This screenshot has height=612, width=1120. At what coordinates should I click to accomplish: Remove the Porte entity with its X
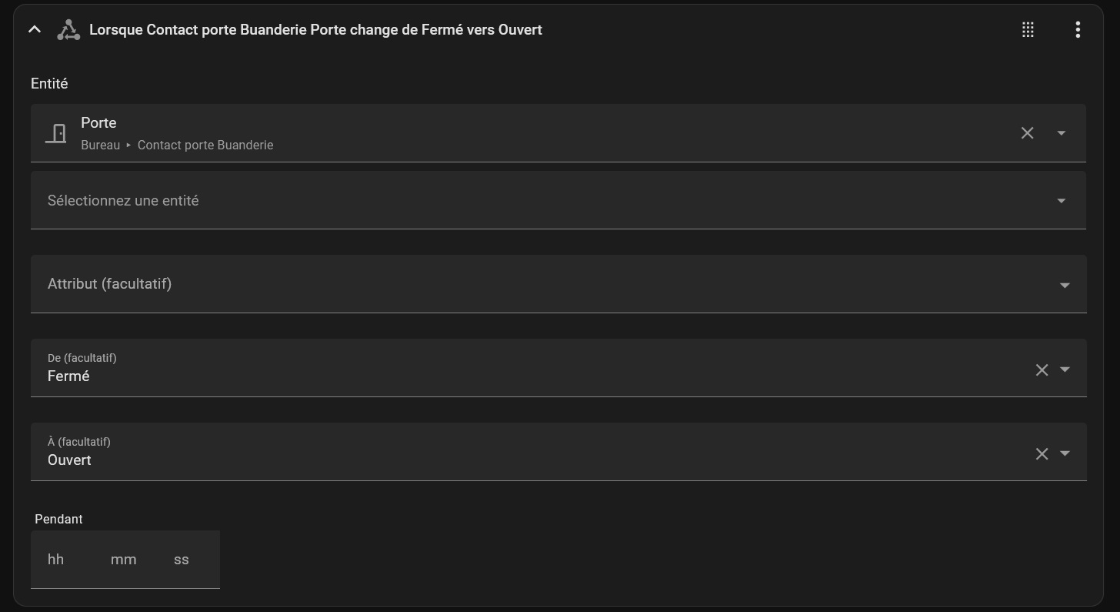coord(1027,133)
